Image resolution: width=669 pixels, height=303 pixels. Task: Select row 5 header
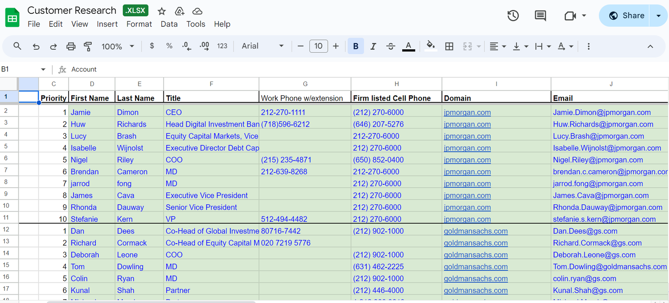click(9, 146)
